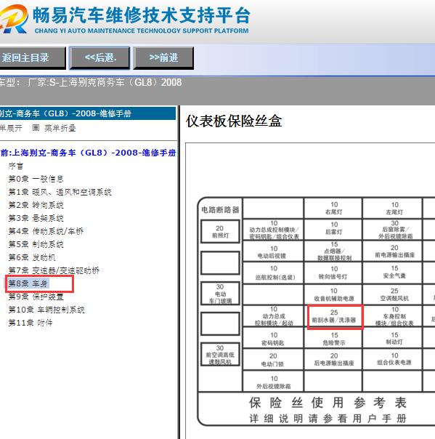Click the 仪表板保险丝盒 heading
Screen dimensions: 435x439
tap(234, 121)
